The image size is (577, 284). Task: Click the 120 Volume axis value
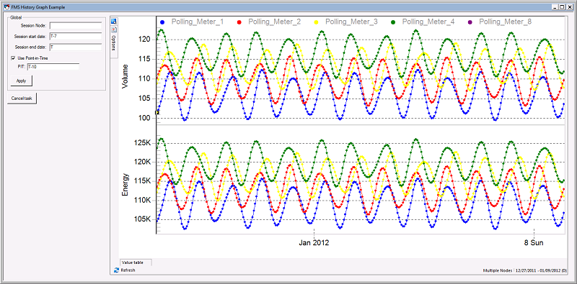tap(145, 40)
